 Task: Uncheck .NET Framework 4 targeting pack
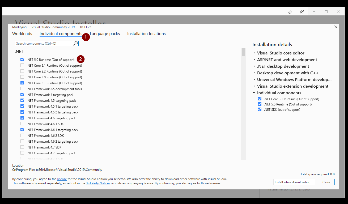pyautogui.click(x=22, y=95)
